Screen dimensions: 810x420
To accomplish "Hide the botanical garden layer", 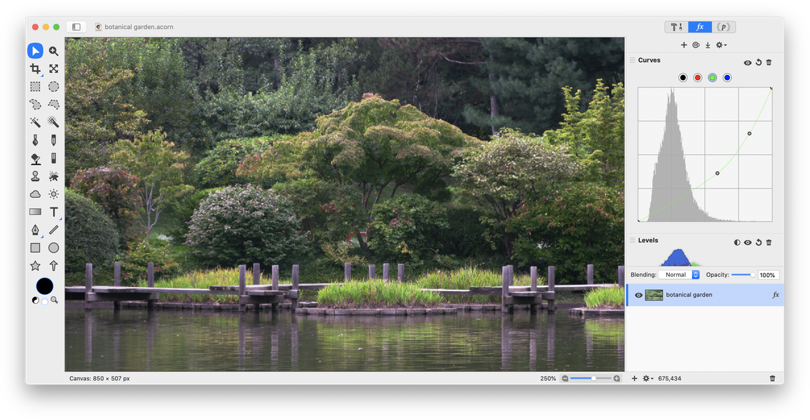I will 639,295.
